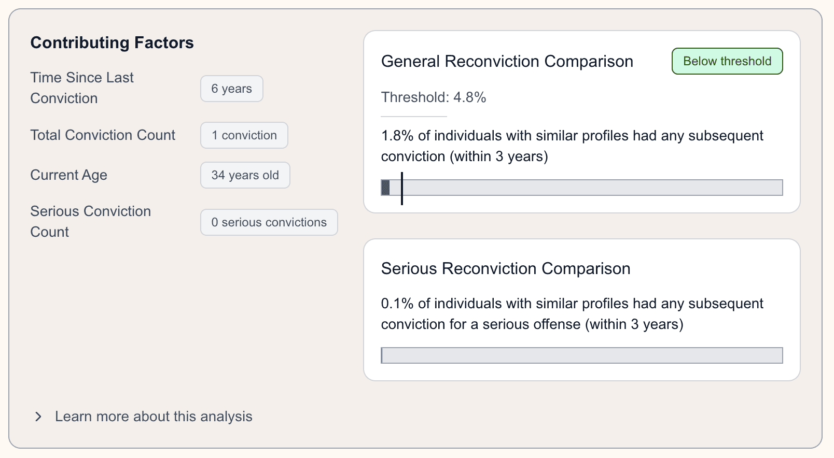This screenshot has height=458, width=834.
Task: Click the Contributing Factors heading
Action: [112, 42]
